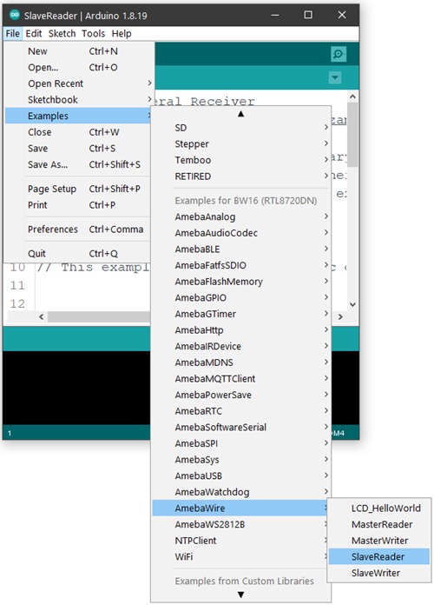Open the AmebaRTC submenu
This screenshot has width=434, height=605.
click(241, 411)
